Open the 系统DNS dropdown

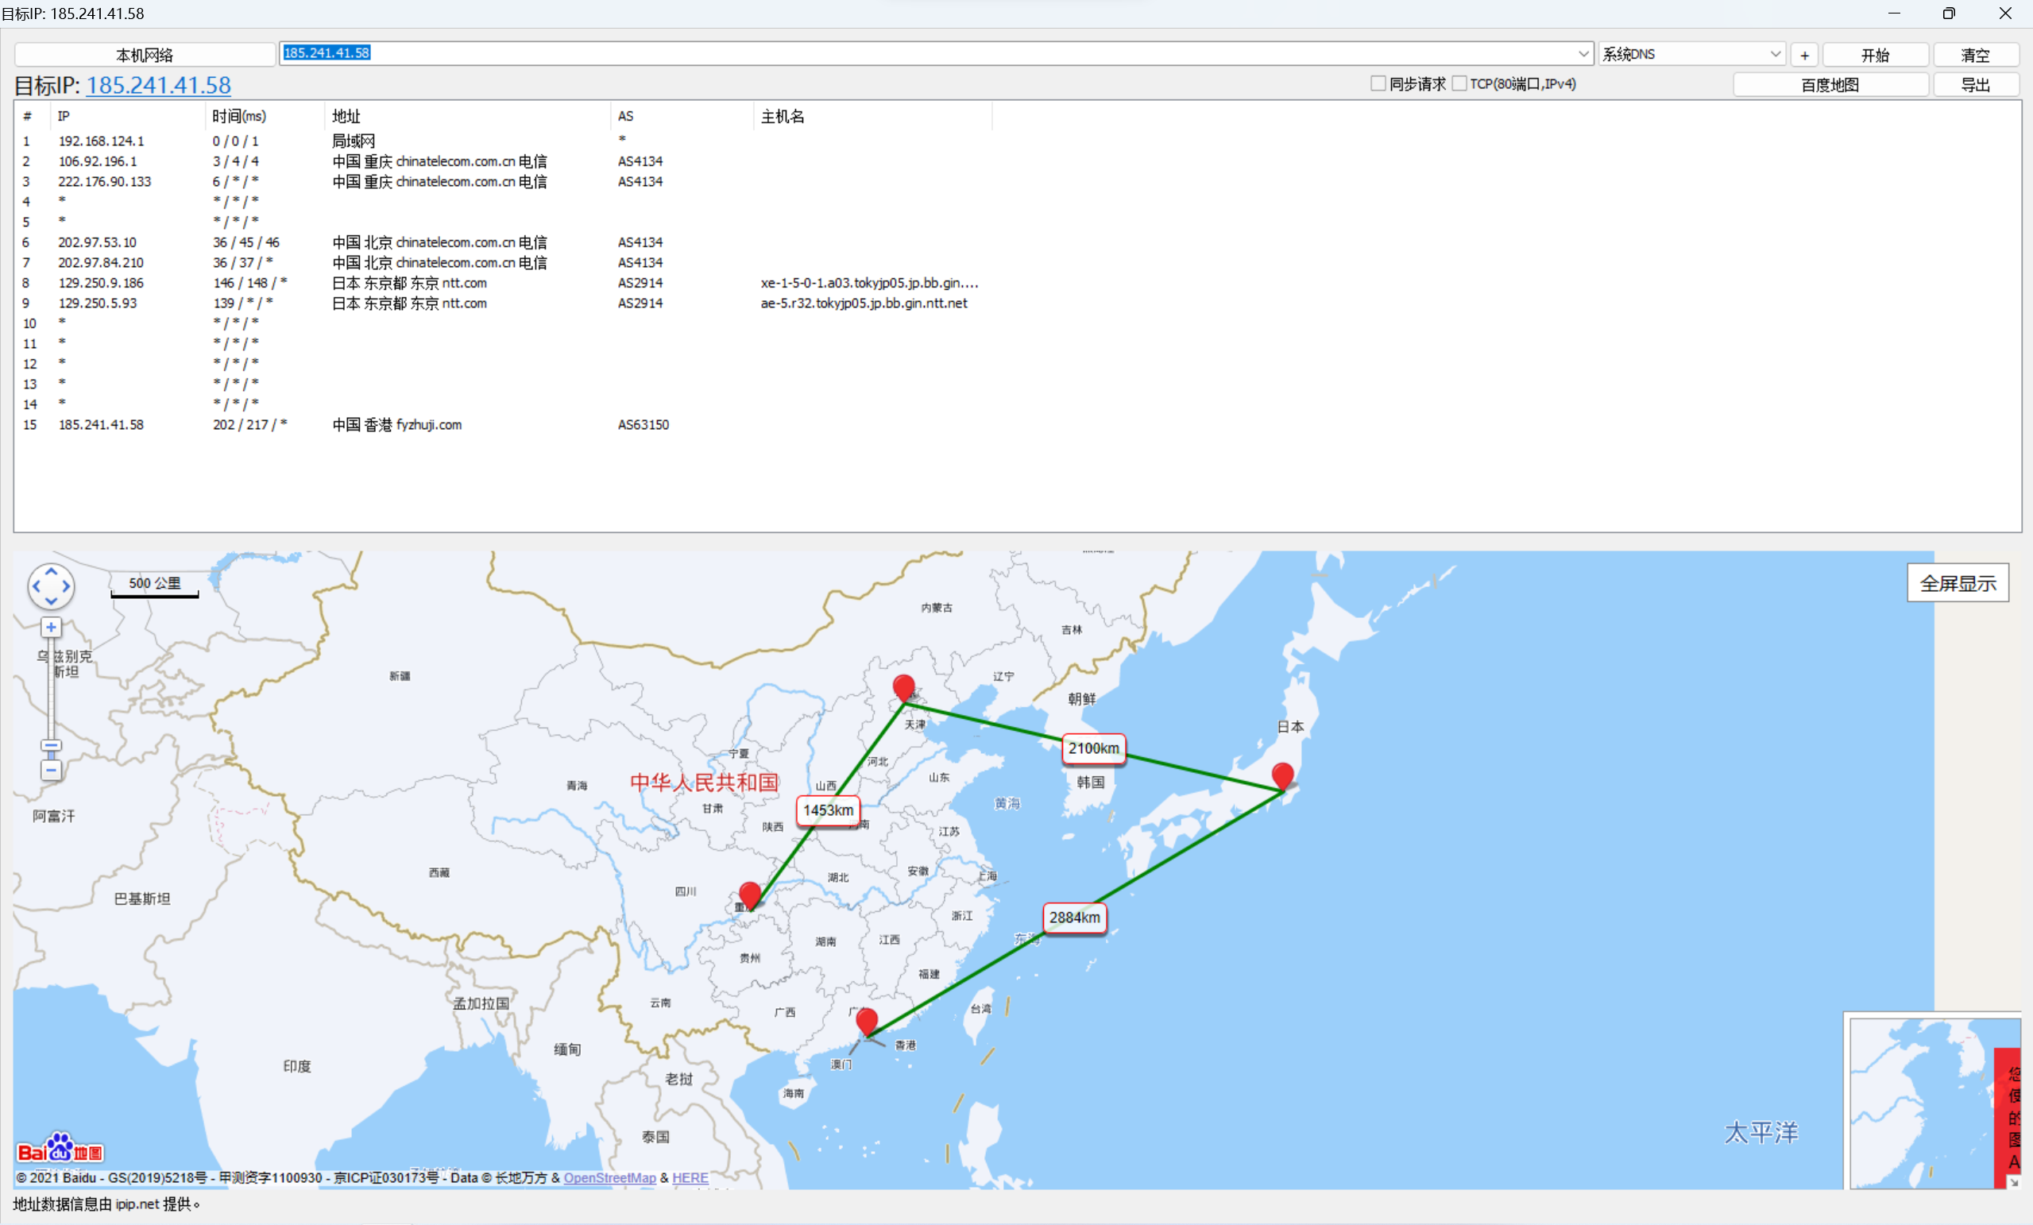(x=1775, y=53)
